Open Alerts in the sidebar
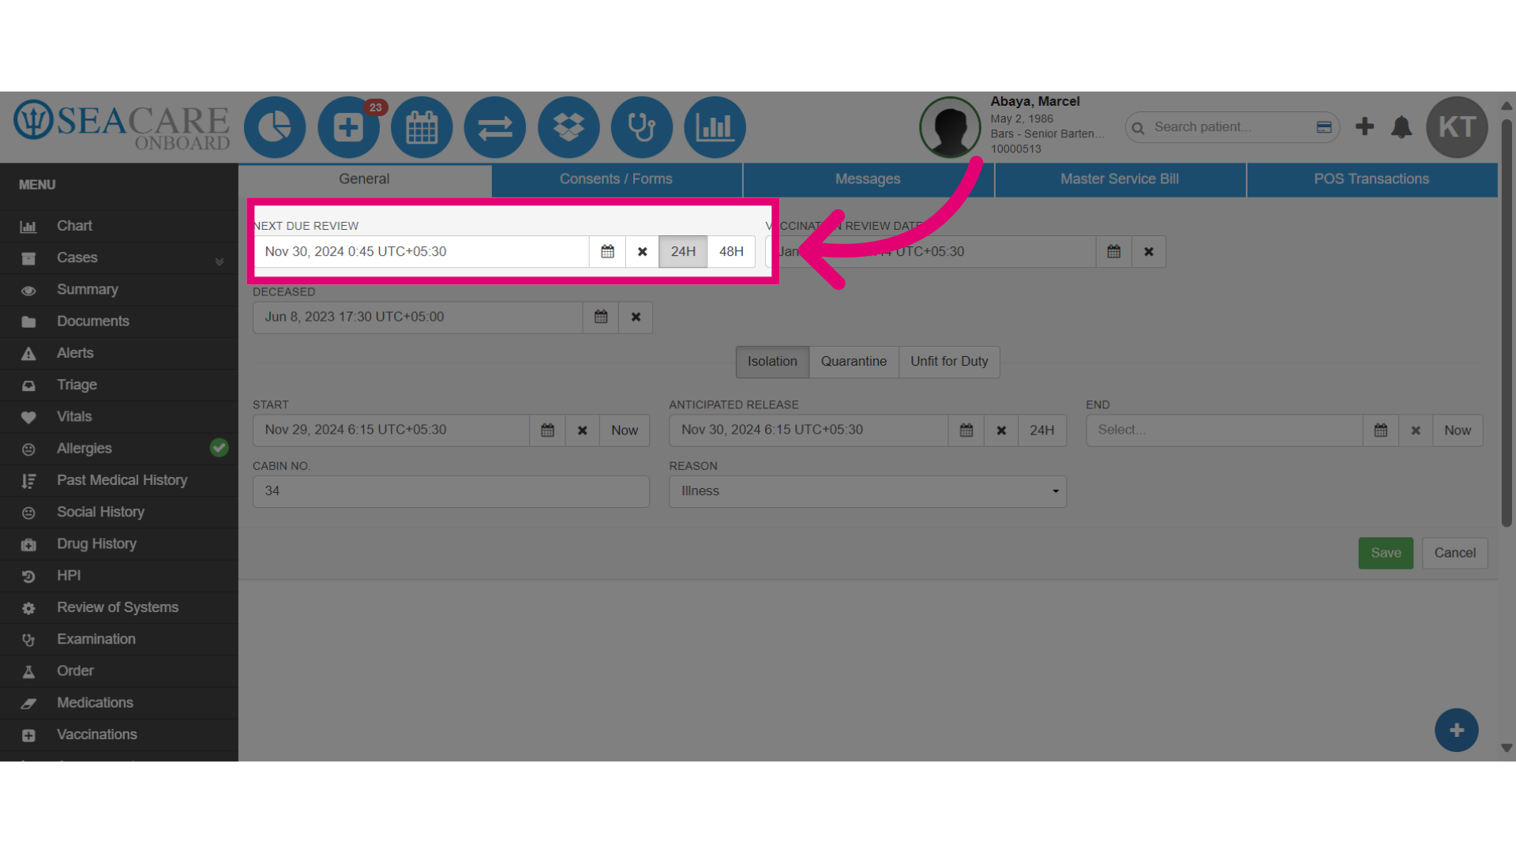The height and width of the screenshot is (853, 1516). (x=118, y=353)
